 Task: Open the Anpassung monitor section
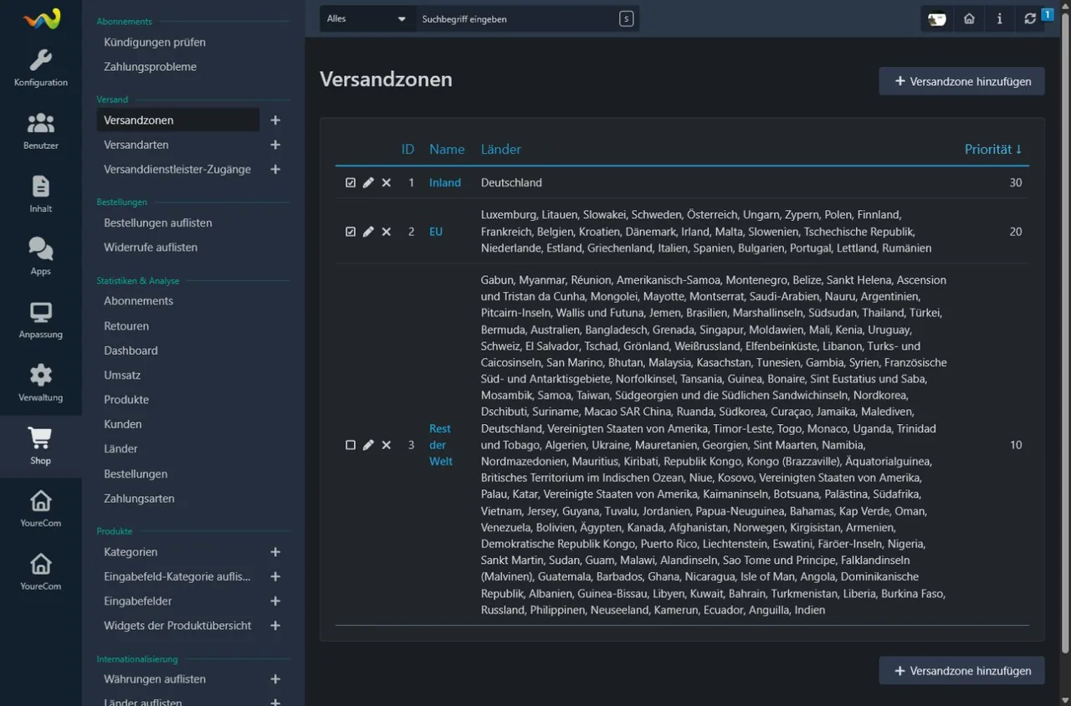click(x=40, y=320)
